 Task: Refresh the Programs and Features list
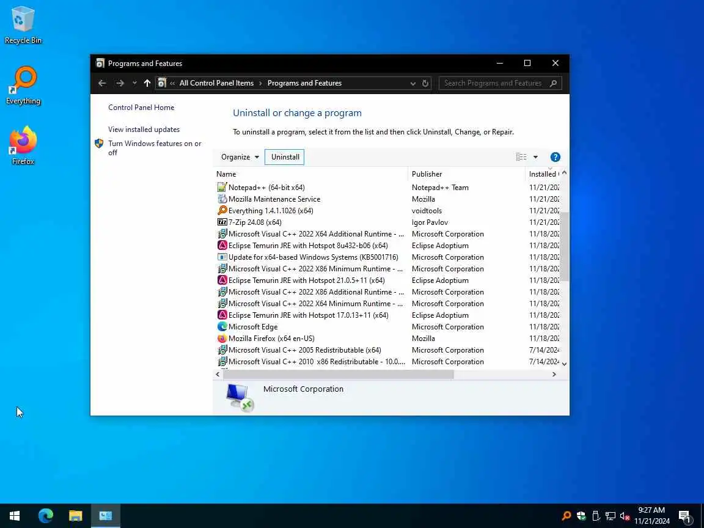pyautogui.click(x=425, y=83)
